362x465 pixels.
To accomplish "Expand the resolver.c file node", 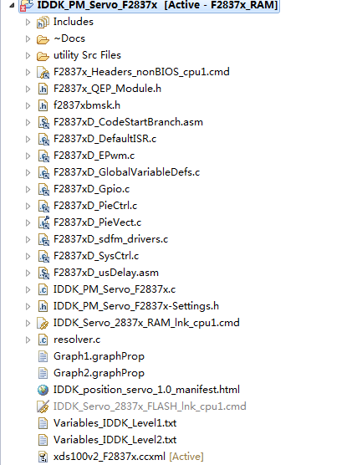I will [28, 340].
